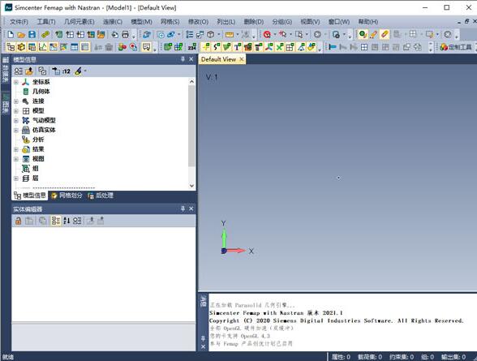Viewport: 477px width, 361px height.
Task: Click the blue flag first-step icon
Action: coord(333,47)
